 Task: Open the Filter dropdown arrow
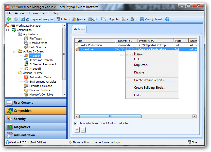pos(70,19)
